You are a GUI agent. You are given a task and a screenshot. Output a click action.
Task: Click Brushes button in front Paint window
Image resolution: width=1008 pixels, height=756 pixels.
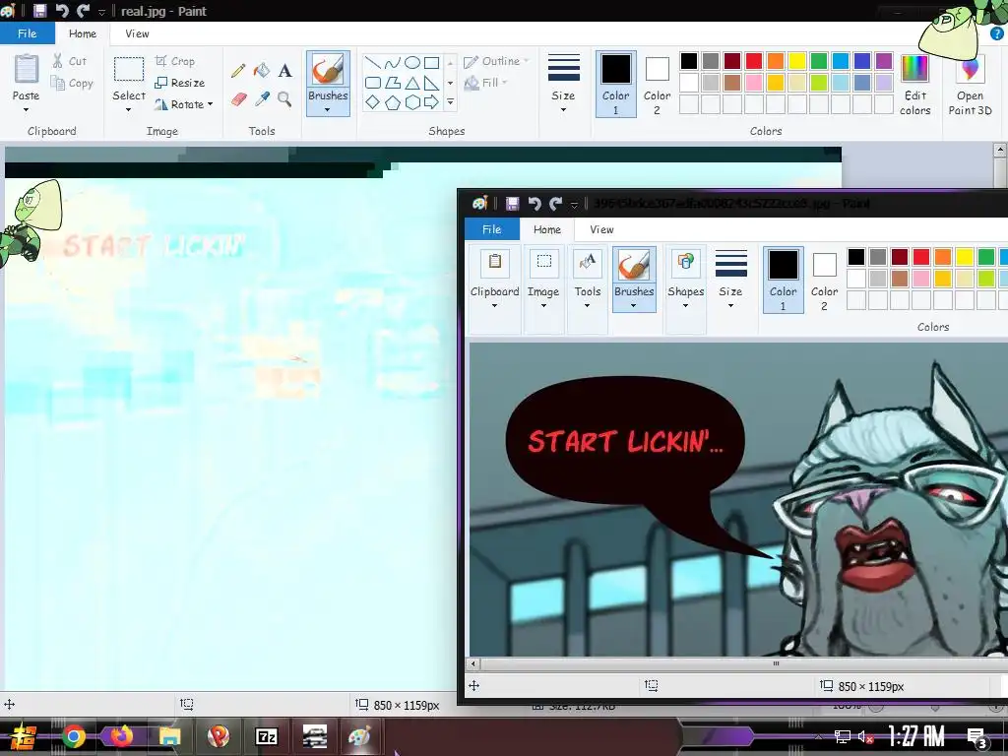[x=634, y=280]
